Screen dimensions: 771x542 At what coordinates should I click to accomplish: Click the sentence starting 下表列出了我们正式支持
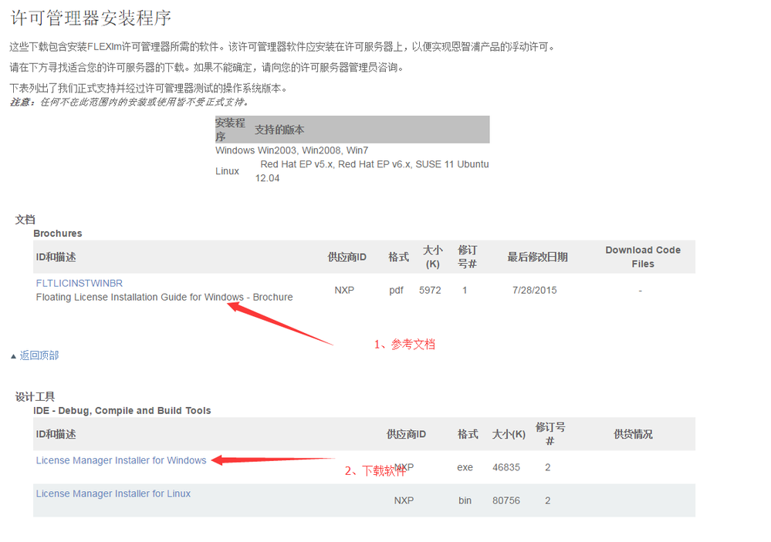(x=148, y=88)
